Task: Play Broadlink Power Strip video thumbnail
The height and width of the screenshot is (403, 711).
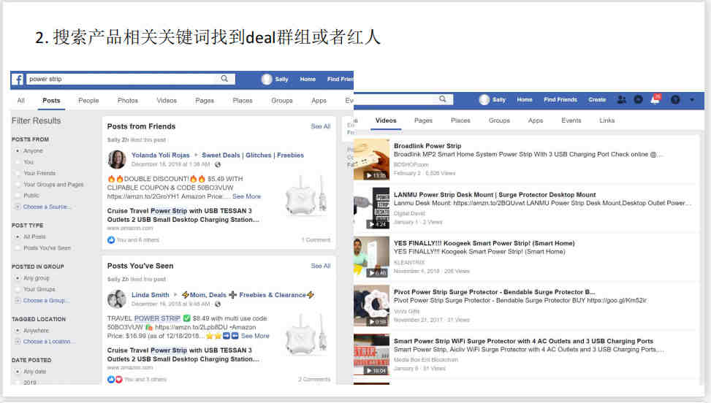Action: point(371,159)
